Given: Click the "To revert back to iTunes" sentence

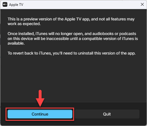Looking at the screenshot, I should [72, 53].
